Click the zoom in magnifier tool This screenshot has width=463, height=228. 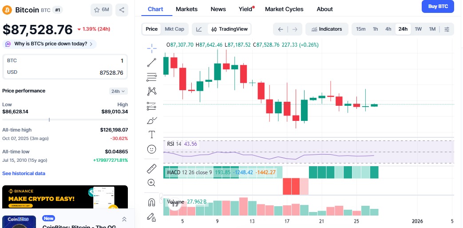pos(152,183)
